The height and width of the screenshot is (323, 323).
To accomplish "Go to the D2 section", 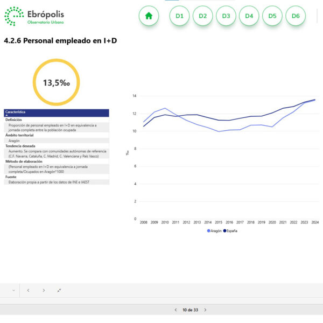I will (202, 16).
